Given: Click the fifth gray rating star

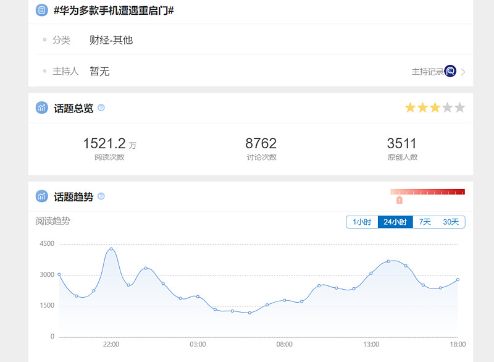Looking at the screenshot, I should coord(459,107).
